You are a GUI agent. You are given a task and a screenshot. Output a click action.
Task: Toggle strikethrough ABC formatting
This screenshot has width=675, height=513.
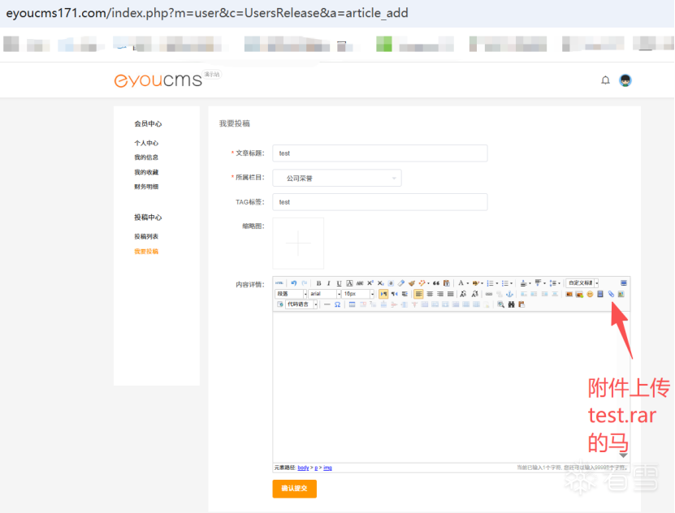coord(360,283)
